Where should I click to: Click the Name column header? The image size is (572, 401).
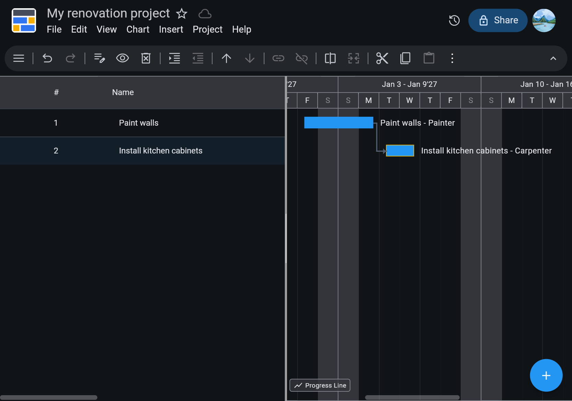[x=123, y=92]
